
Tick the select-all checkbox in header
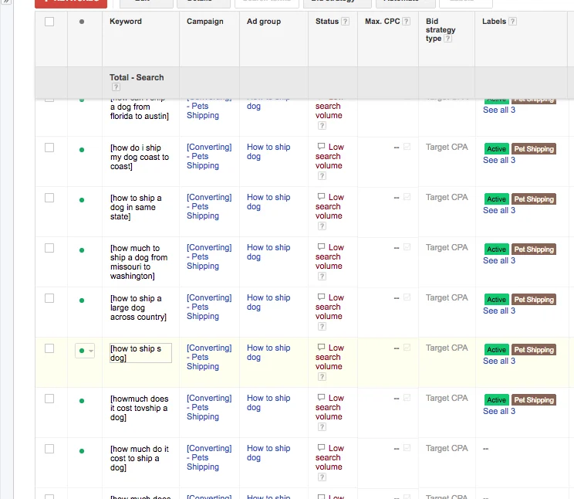49,22
